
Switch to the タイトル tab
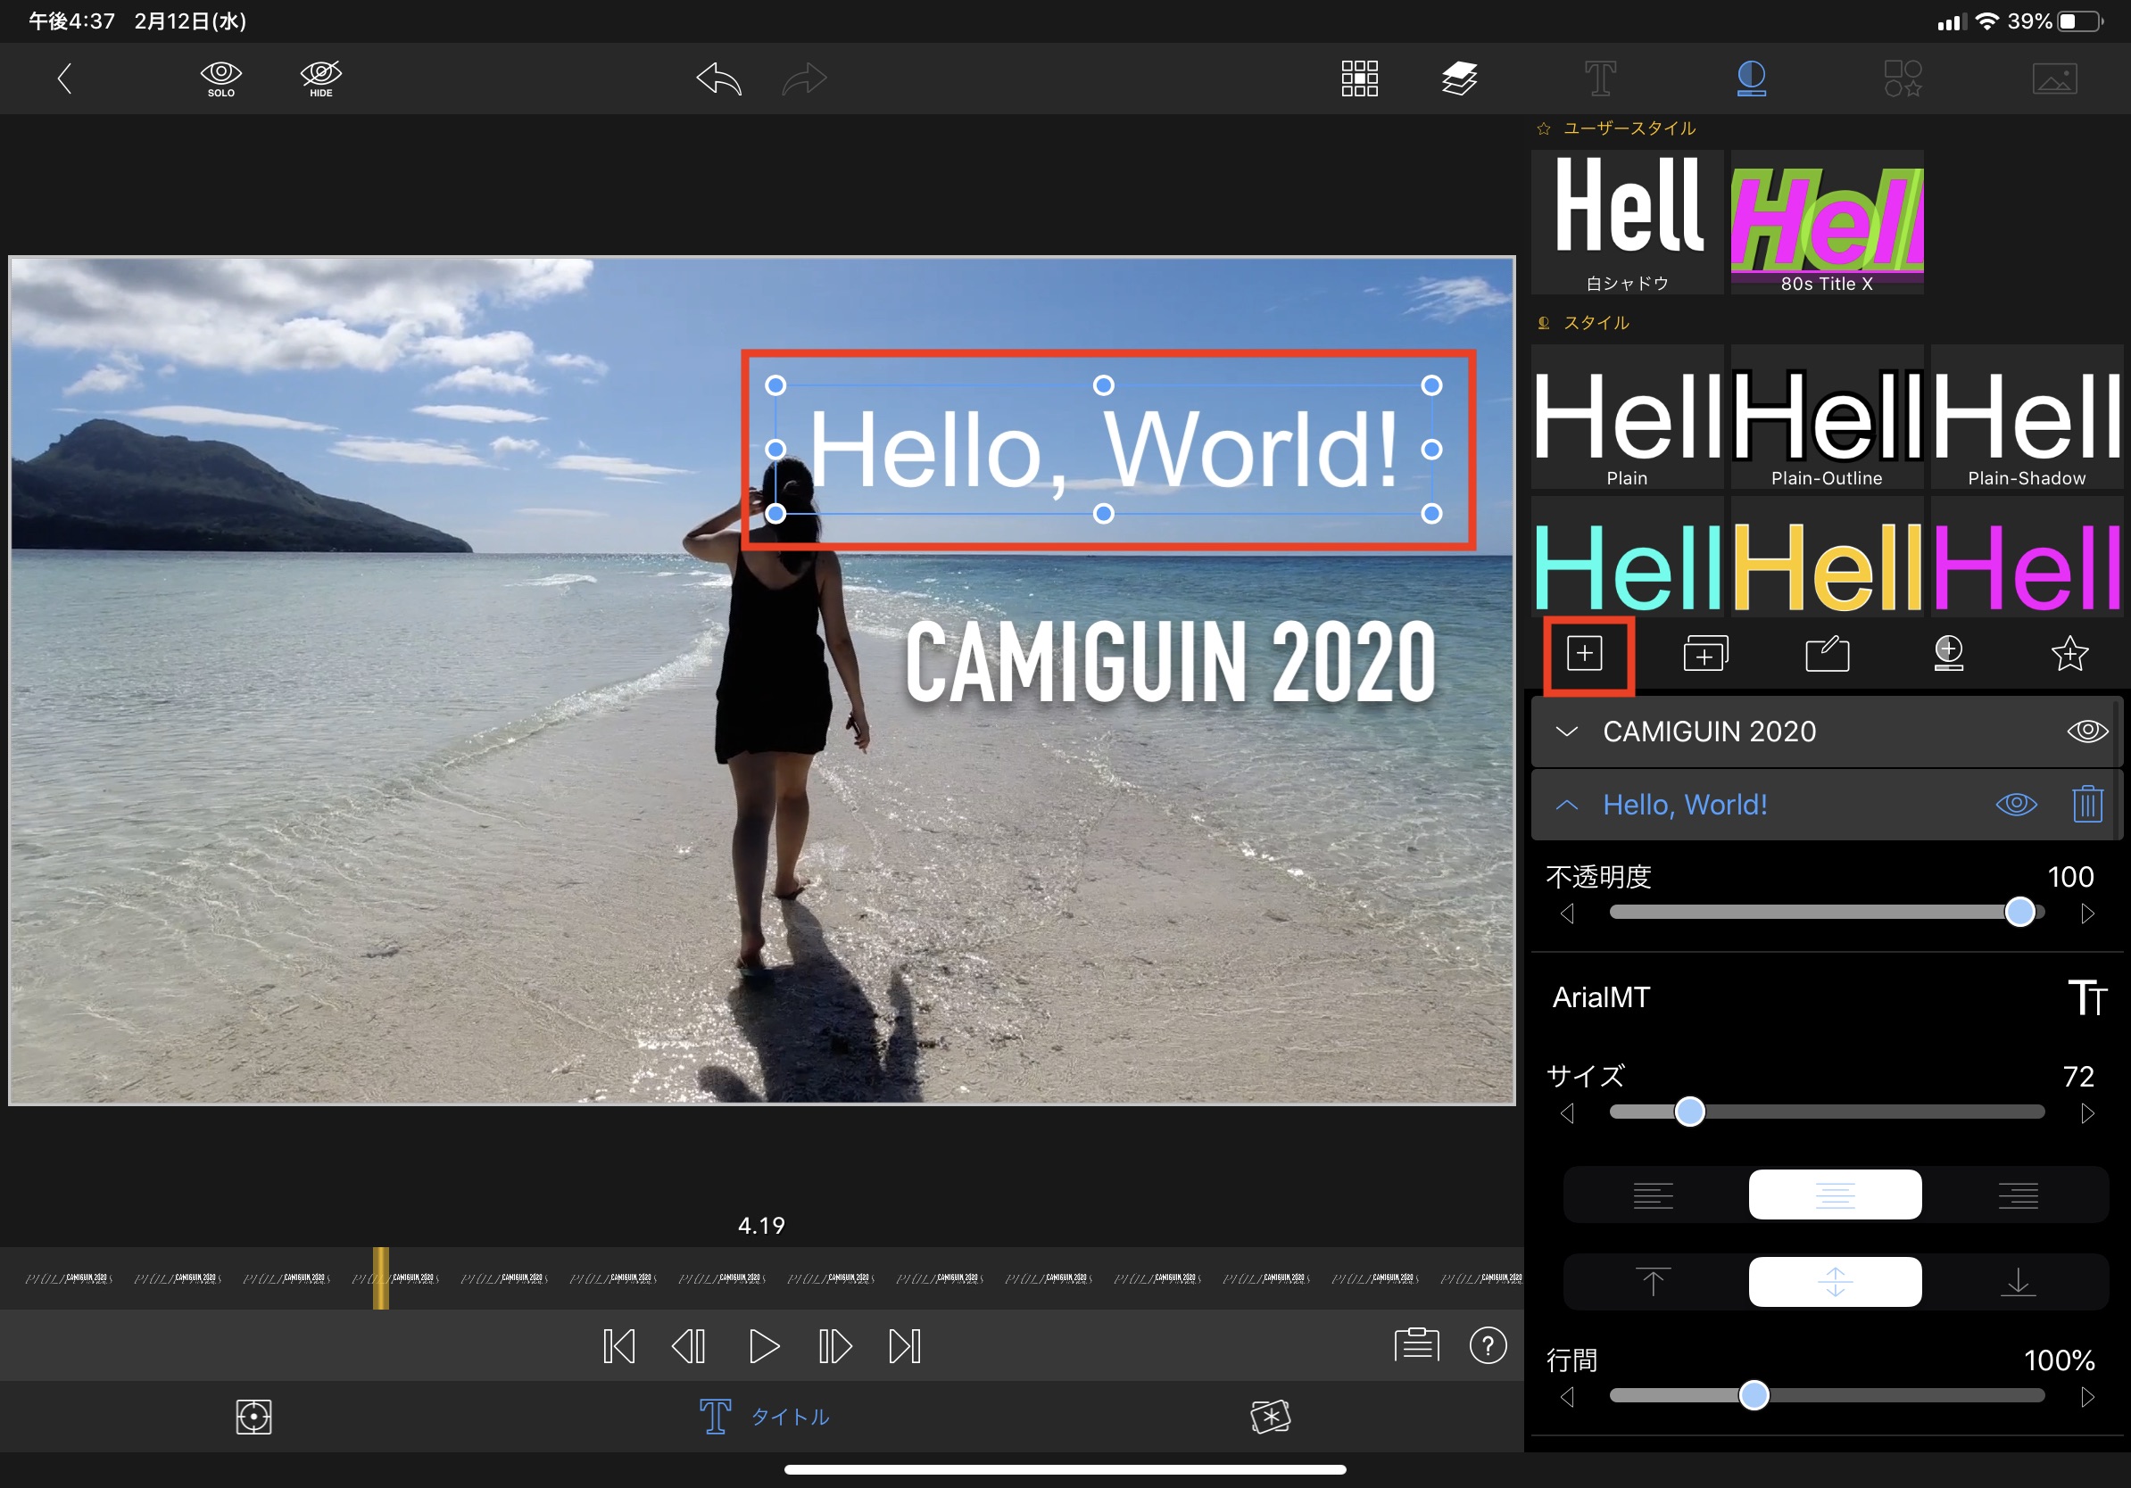765,1417
